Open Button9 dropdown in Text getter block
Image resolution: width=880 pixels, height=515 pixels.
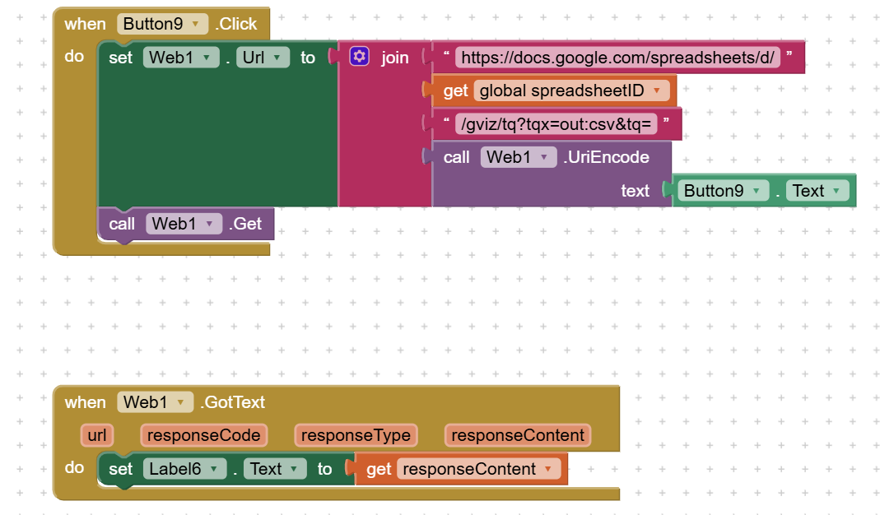tap(723, 191)
